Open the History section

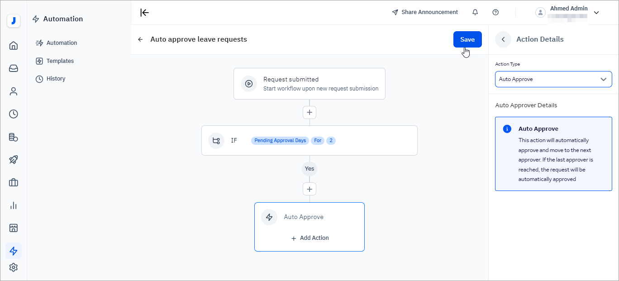point(55,78)
